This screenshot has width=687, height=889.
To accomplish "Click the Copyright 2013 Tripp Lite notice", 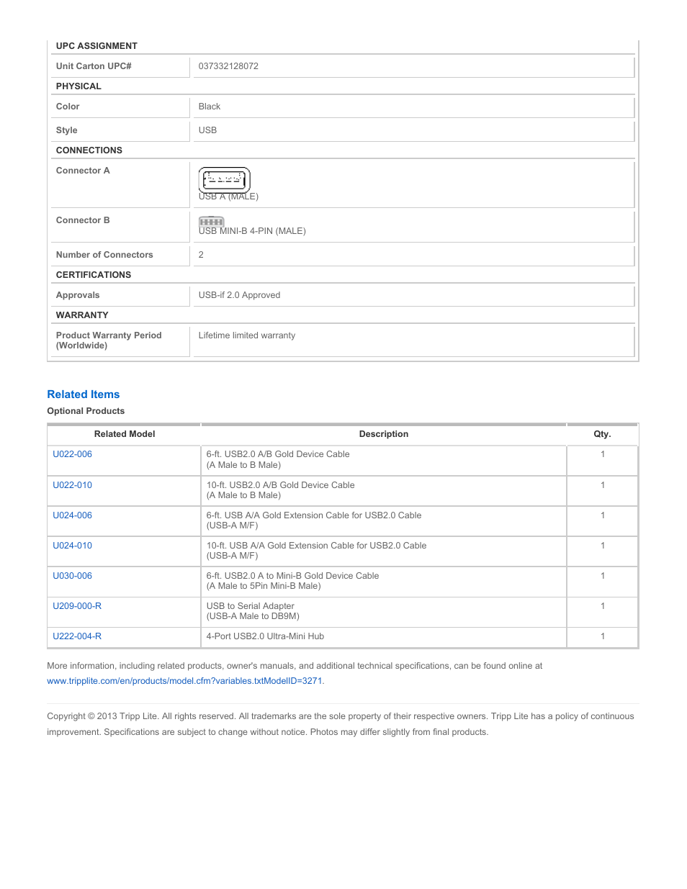I will click(341, 724).
